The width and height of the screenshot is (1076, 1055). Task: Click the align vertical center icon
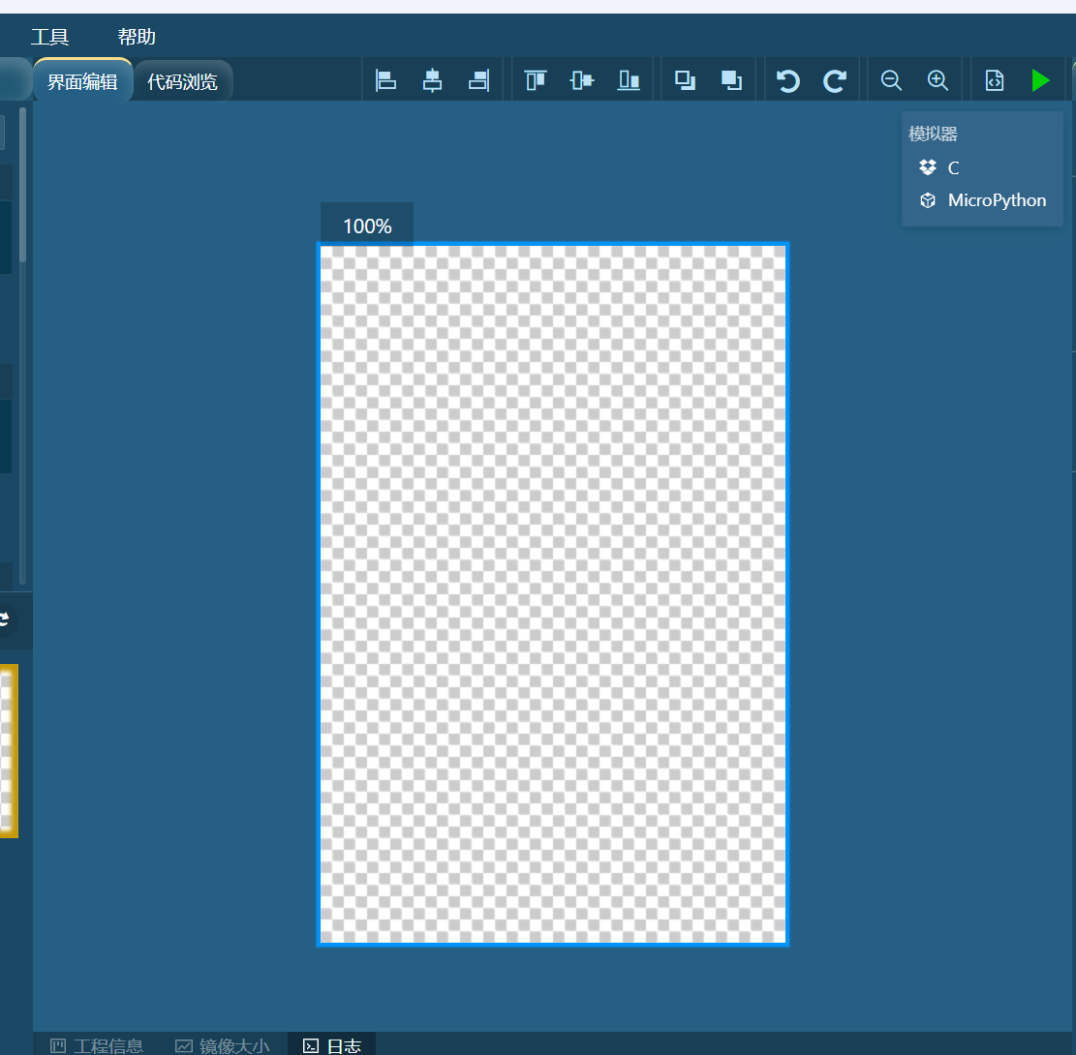581,80
